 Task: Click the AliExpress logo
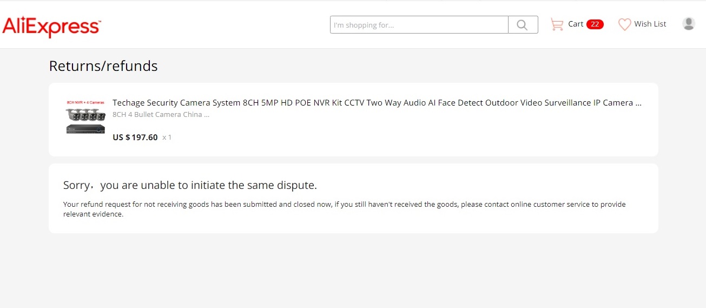click(x=51, y=27)
